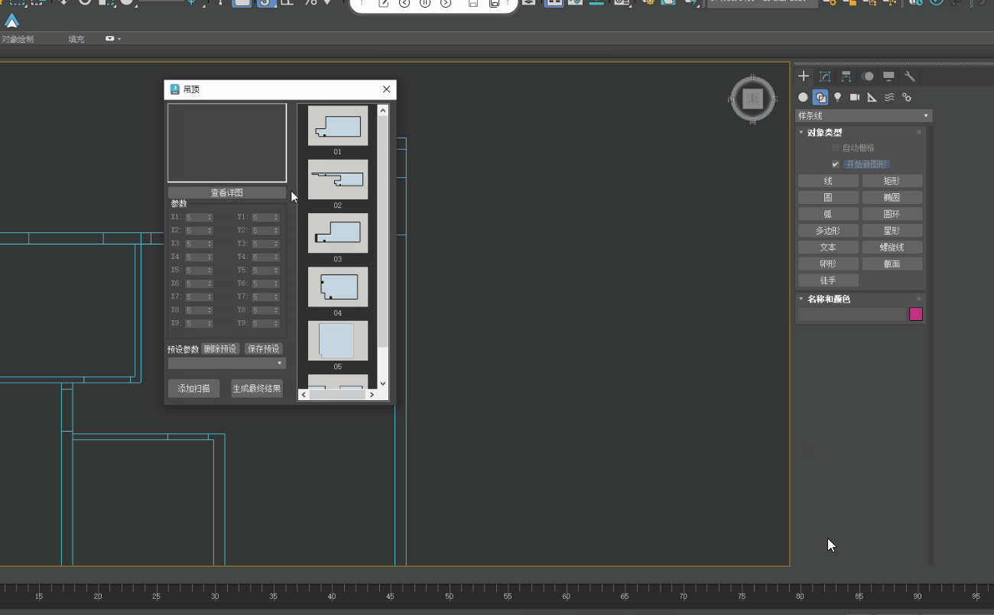The width and height of the screenshot is (994, 615).
Task: Select the Lights category bulb icon
Action: [x=837, y=97]
